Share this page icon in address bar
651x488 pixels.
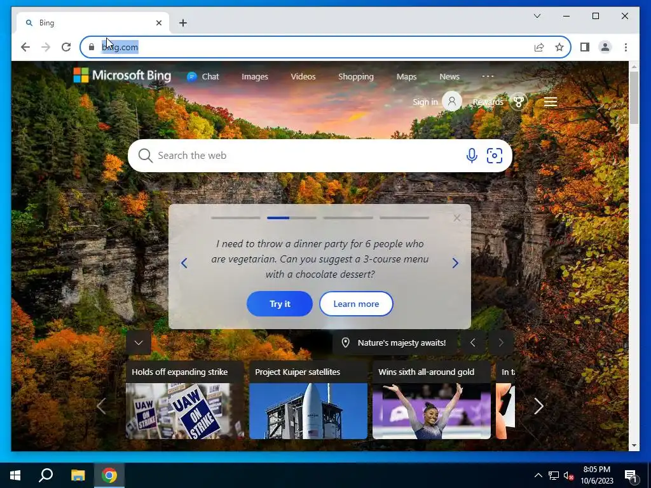click(539, 47)
